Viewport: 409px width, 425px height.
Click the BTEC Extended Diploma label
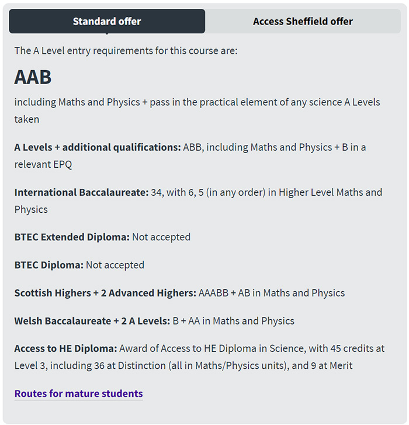pos(71,237)
